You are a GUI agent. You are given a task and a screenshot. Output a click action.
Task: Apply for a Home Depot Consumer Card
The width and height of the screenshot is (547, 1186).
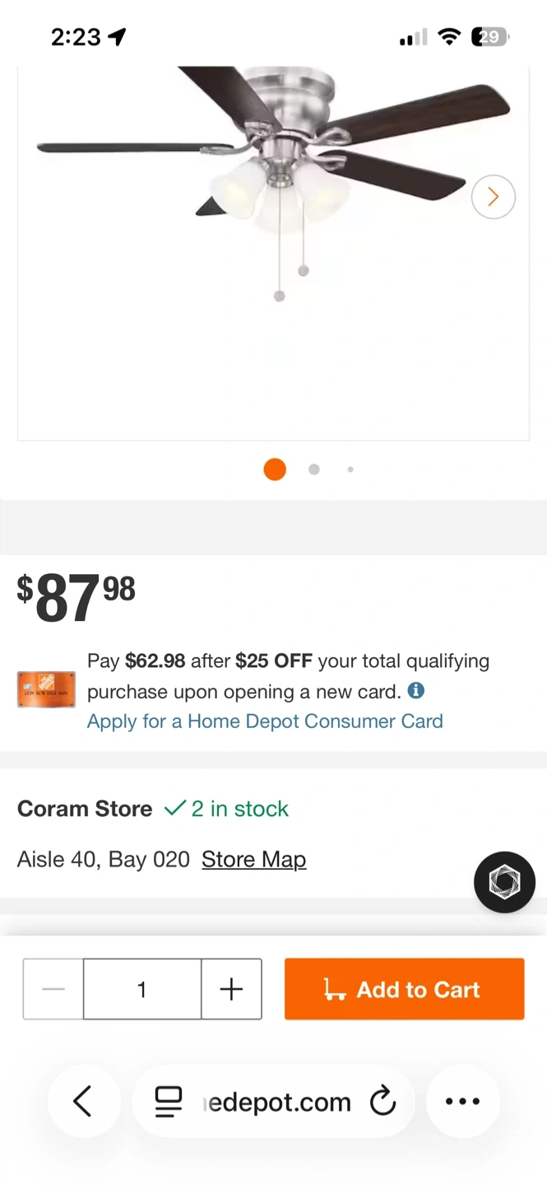tap(265, 721)
